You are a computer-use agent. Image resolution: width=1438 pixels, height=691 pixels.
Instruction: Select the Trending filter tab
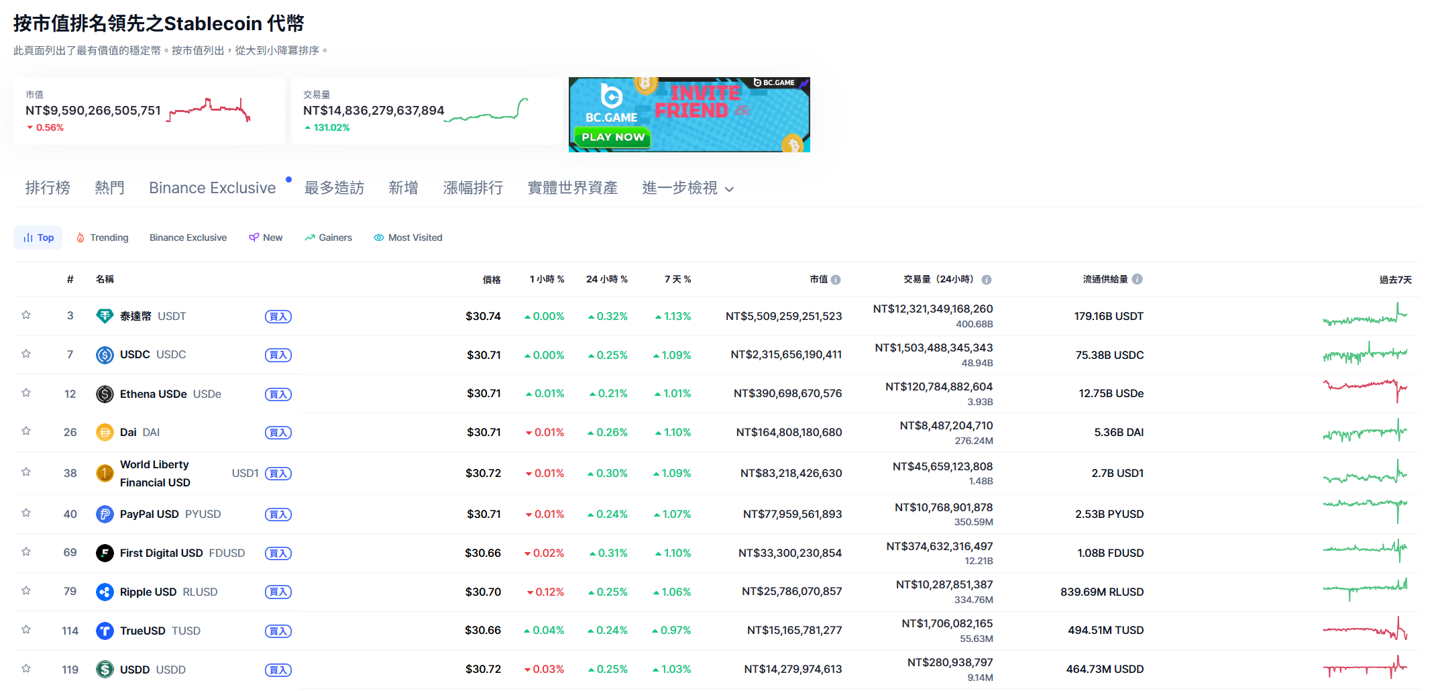pyautogui.click(x=102, y=237)
